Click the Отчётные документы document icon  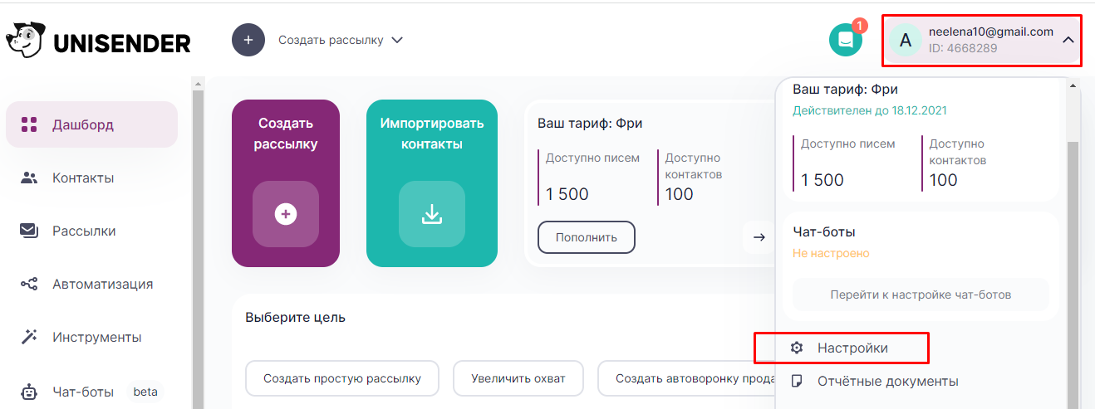pos(797,382)
